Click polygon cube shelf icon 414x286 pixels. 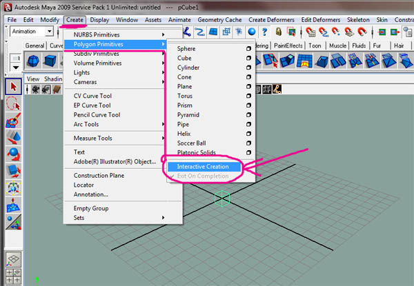coord(50,61)
